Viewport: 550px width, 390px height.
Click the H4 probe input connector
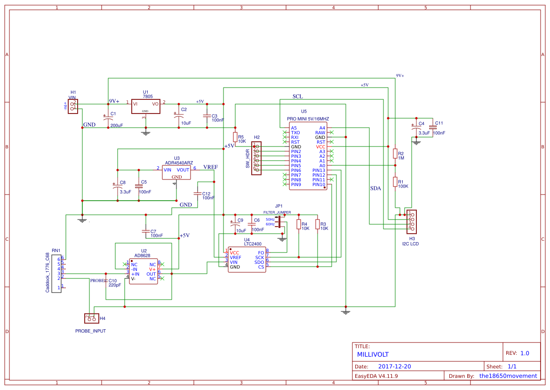pos(92,318)
